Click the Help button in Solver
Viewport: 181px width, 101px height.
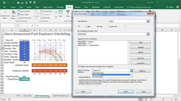83,92
